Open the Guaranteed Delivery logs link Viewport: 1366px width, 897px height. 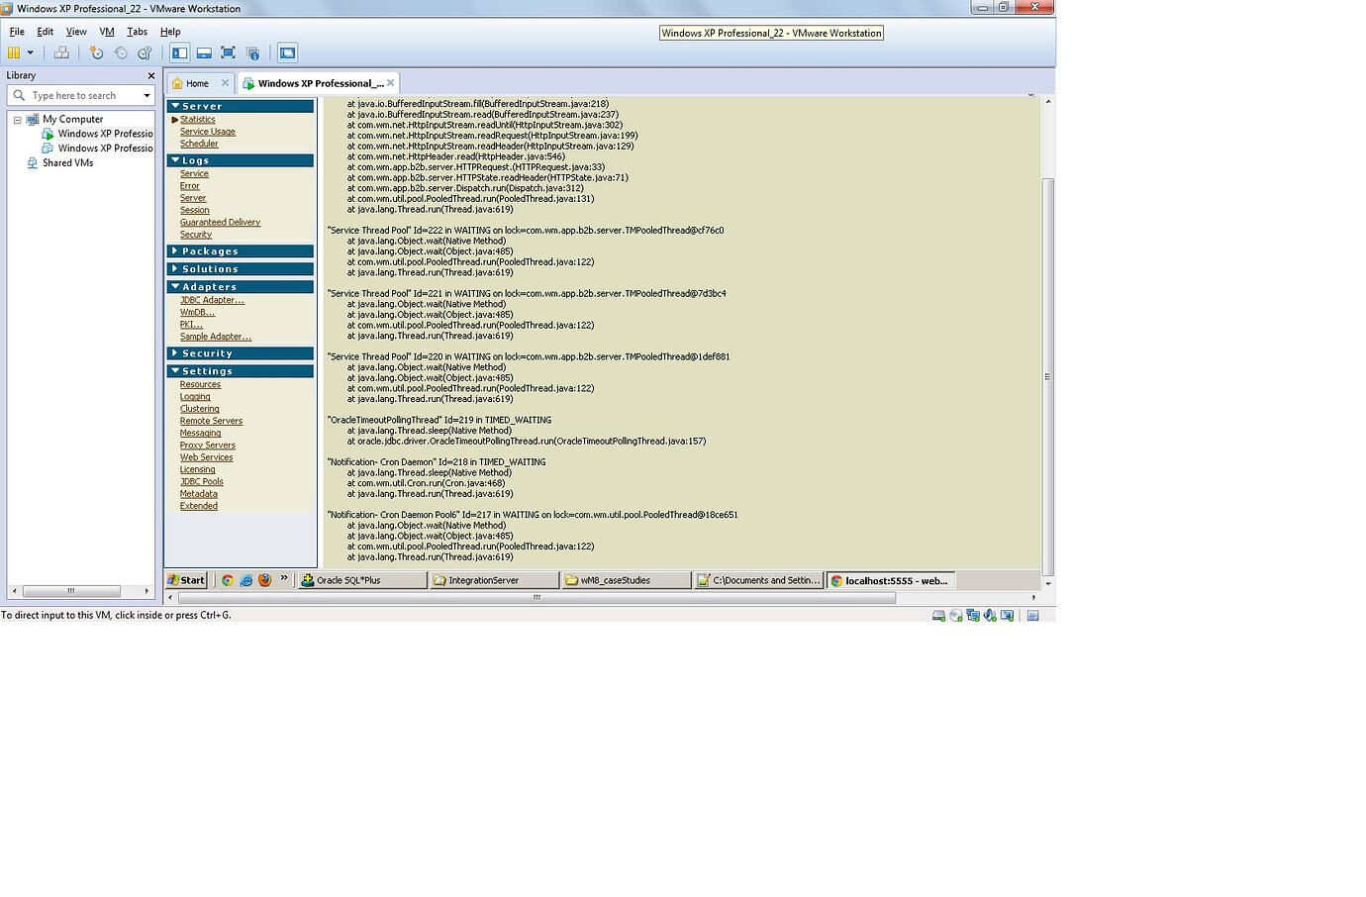click(220, 223)
